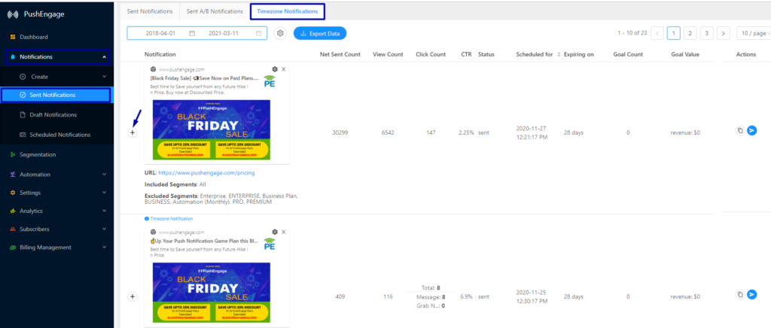Expand the Subscribers sidebar menu
The height and width of the screenshot is (328, 771).
[x=56, y=229]
